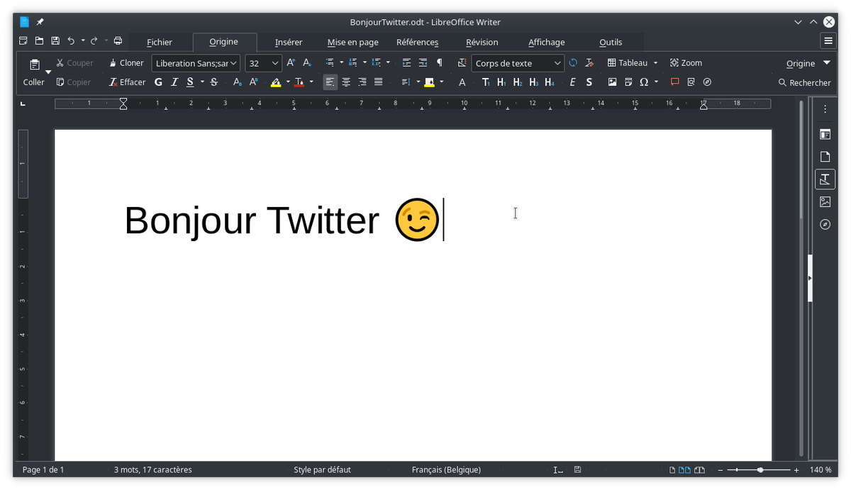Open the Page deck in the sidebar
The height and width of the screenshot is (490, 851).
(x=825, y=157)
